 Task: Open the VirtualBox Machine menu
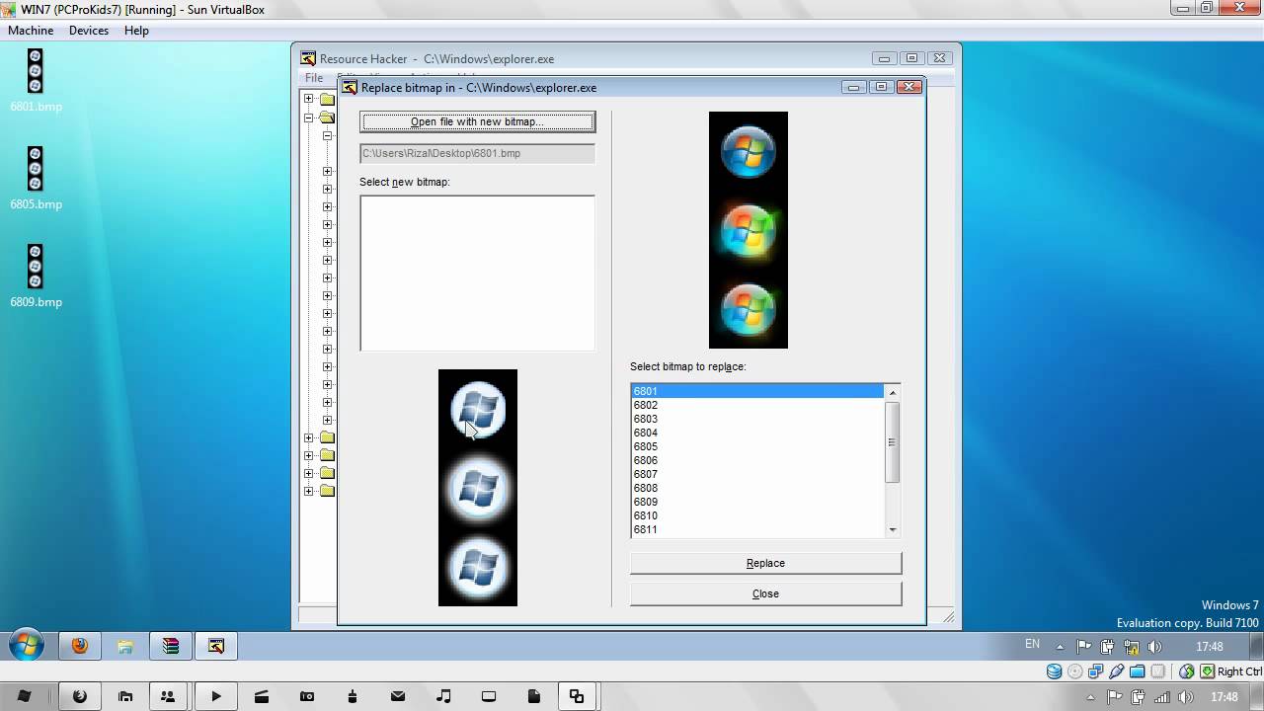point(31,31)
